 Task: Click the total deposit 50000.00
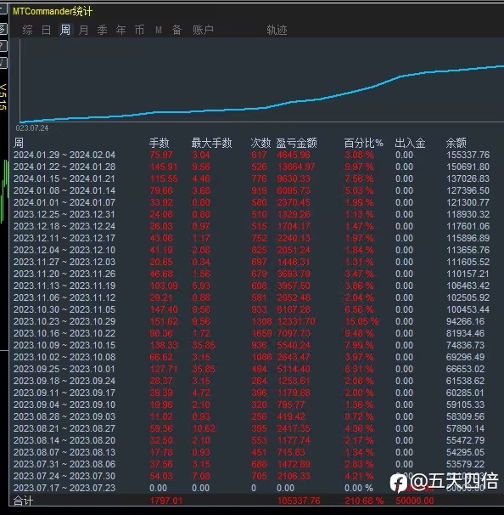[415, 501]
